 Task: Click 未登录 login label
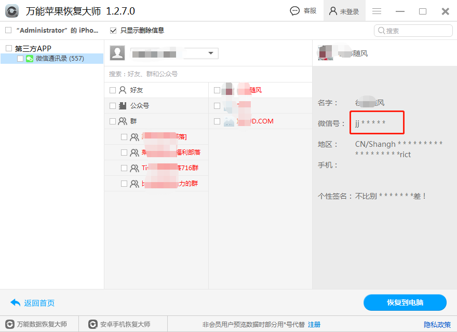[349, 11]
